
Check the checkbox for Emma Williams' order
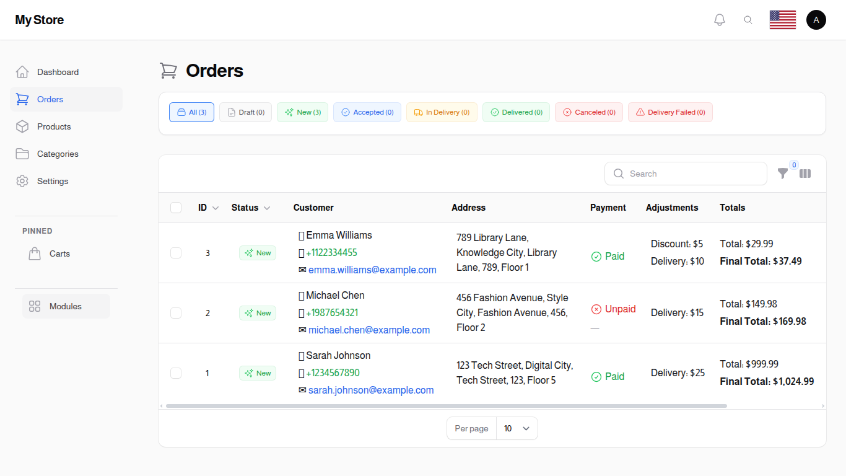point(176,252)
